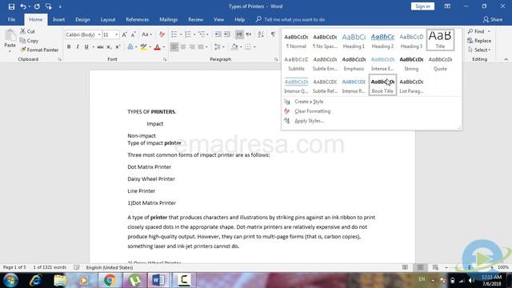512x288 pixels.
Task: Click the Sign in button
Action: point(422,6)
